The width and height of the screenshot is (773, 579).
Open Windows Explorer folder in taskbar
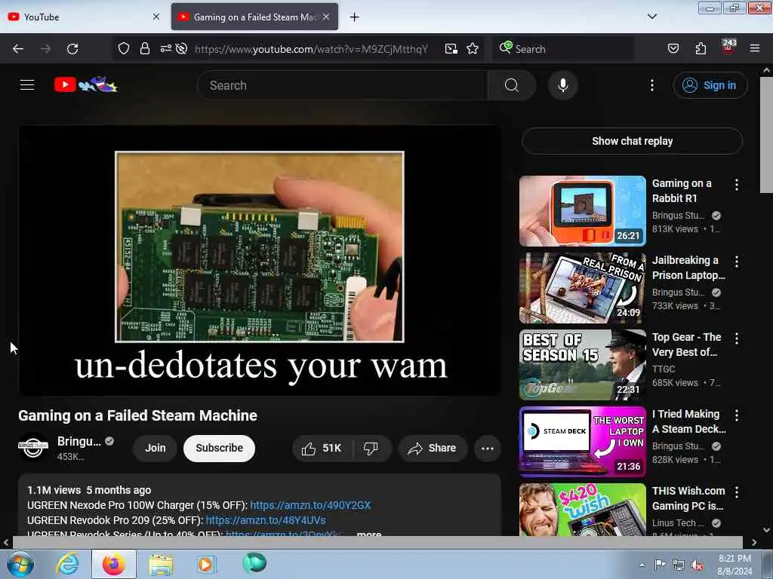coord(161,565)
